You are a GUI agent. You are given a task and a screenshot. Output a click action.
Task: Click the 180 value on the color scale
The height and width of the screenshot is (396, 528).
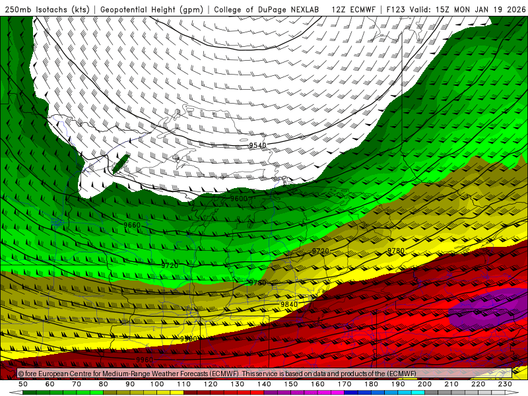coord(371,384)
